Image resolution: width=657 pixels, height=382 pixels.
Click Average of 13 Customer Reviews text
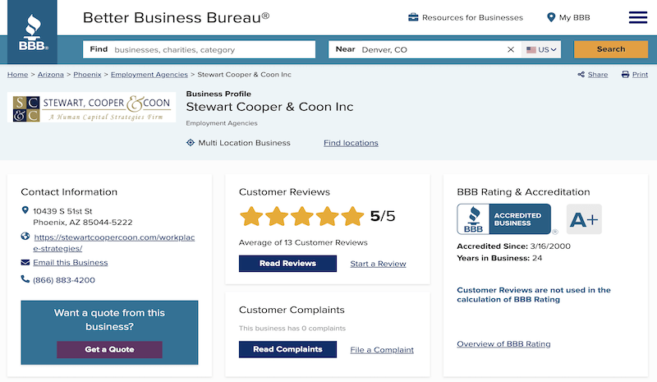pos(303,242)
